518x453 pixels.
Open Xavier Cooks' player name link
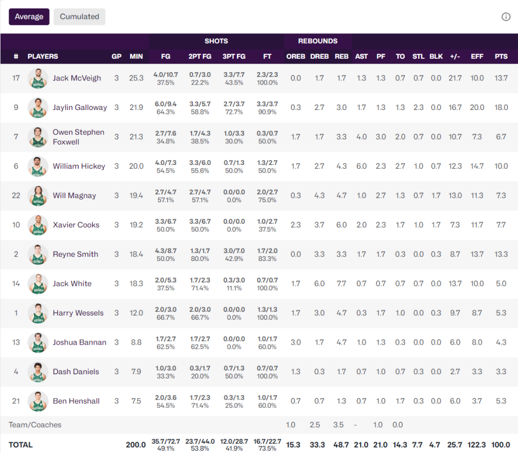coord(76,225)
